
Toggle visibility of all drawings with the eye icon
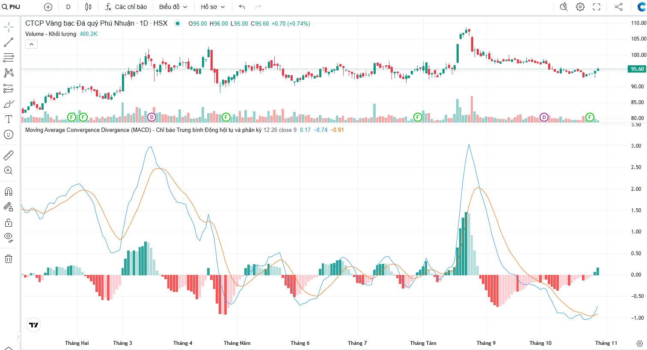tap(9, 237)
